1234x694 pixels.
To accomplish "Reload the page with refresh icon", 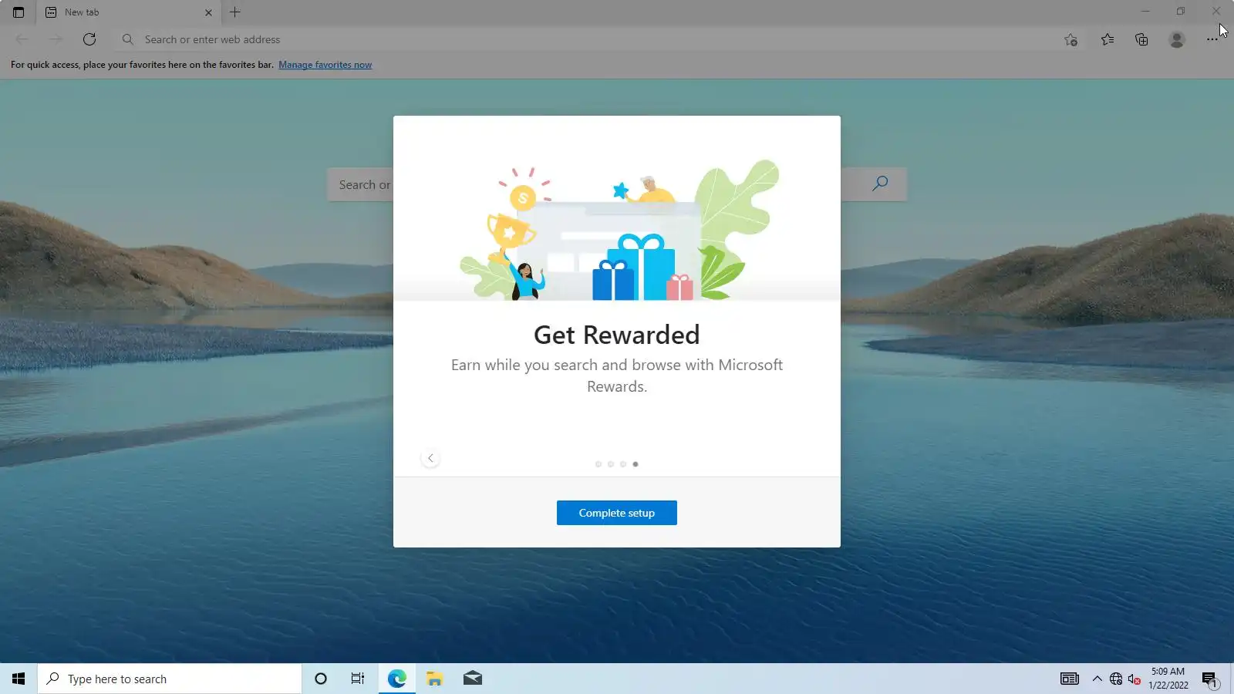I will pyautogui.click(x=89, y=39).
